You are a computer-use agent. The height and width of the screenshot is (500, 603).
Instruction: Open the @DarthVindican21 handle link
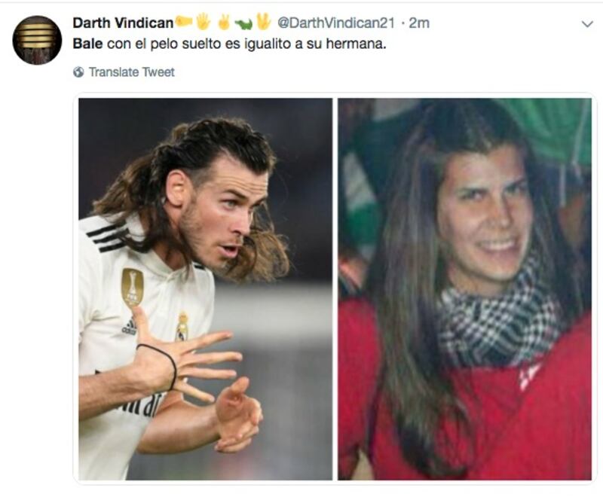click(335, 23)
